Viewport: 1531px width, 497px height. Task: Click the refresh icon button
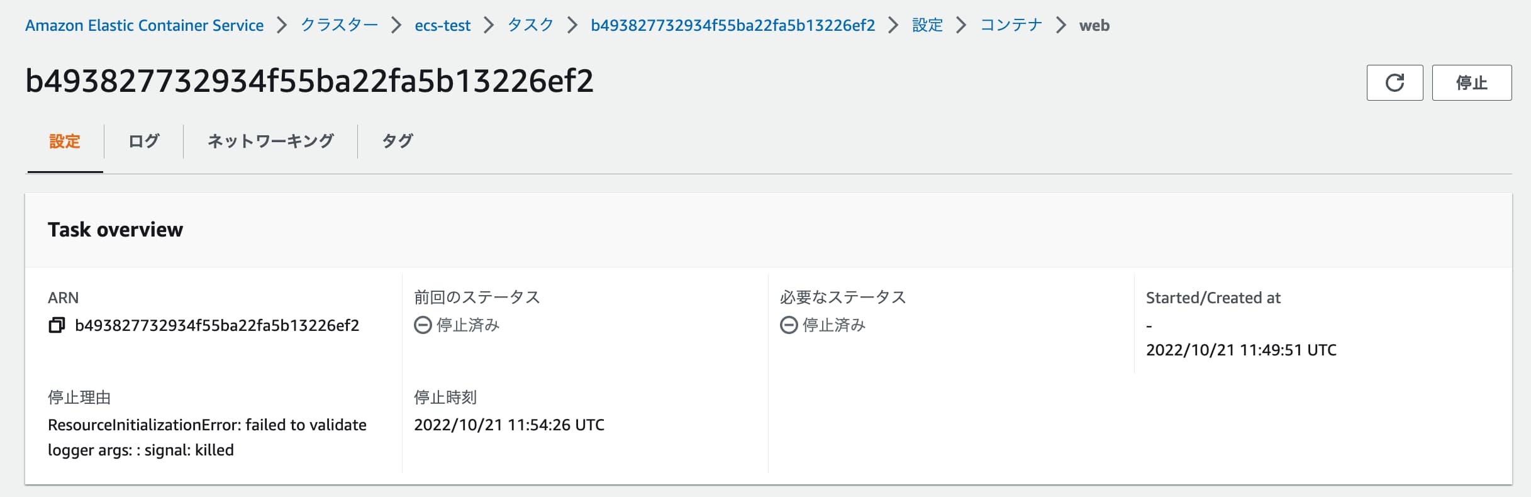1395,82
